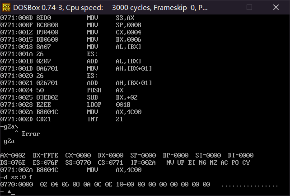Click the segment value ES=076F
The height and width of the screenshot is (196, 290).
(46, 163)
